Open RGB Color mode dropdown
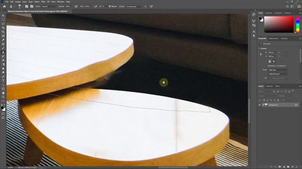Viewport: 302px width, 169px height. point(278,70)
